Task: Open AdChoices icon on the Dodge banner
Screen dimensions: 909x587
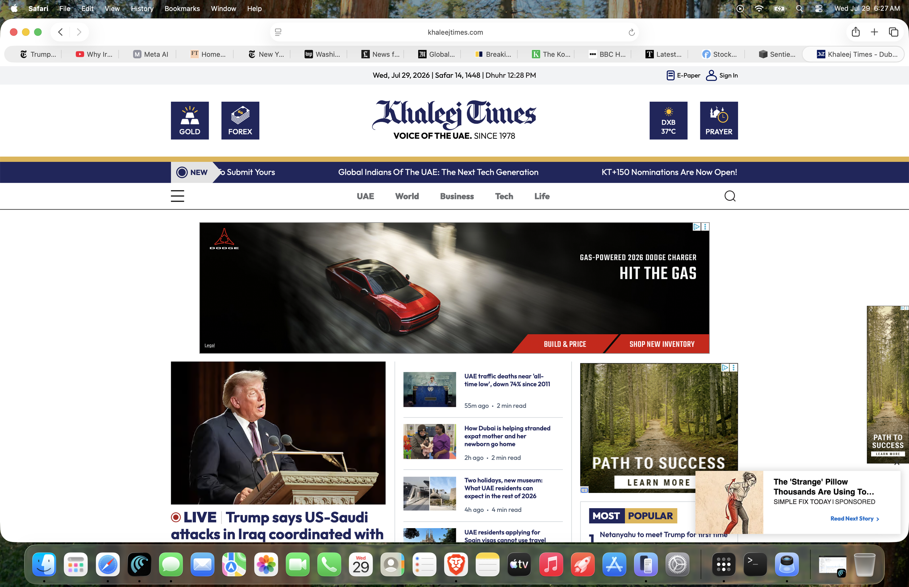Action: coord(696,227)
